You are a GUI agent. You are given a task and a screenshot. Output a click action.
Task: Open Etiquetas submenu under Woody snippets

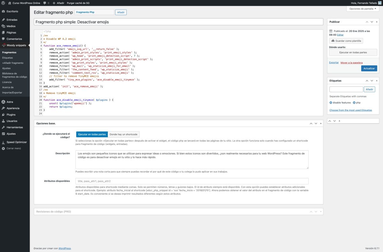[x=7, y=58]
